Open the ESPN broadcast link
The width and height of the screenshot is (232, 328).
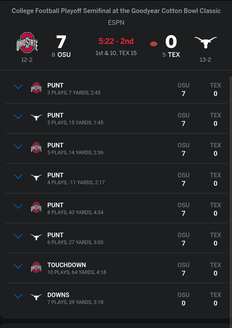click(x=116, y=23)
